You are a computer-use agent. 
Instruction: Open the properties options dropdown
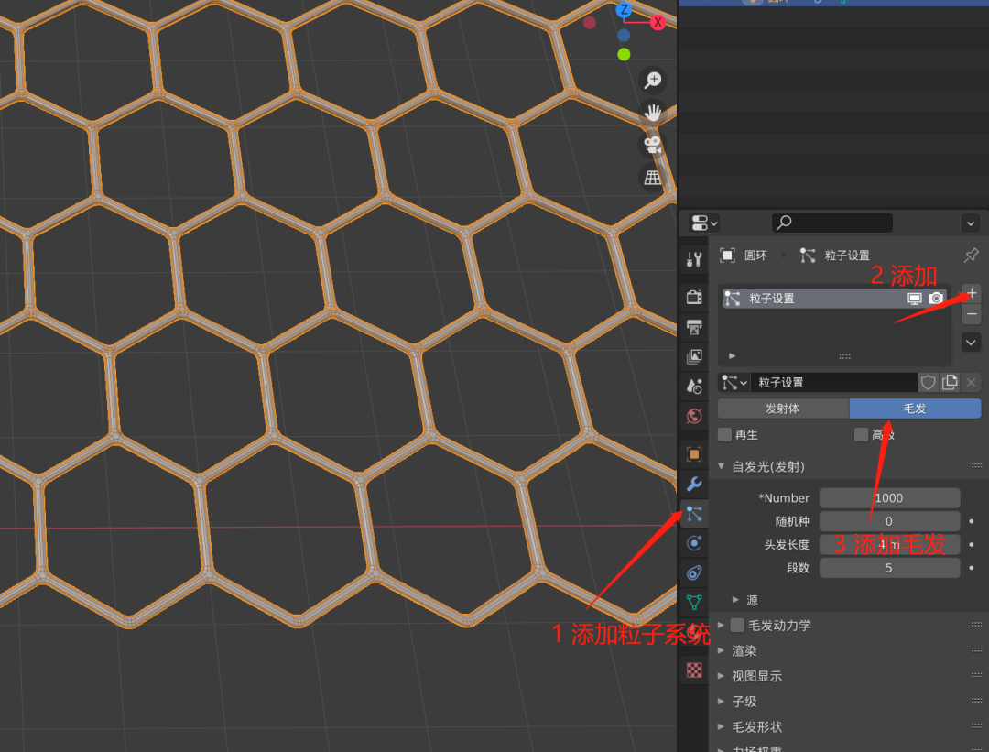tap(971, 223)
